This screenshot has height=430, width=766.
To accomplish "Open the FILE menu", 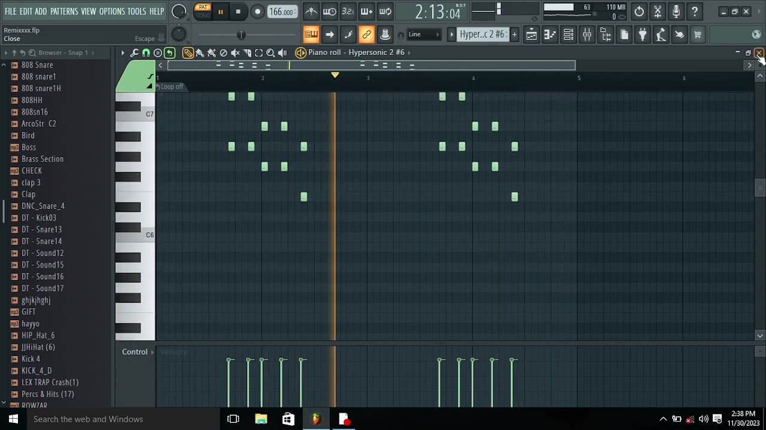I will 10,11.
